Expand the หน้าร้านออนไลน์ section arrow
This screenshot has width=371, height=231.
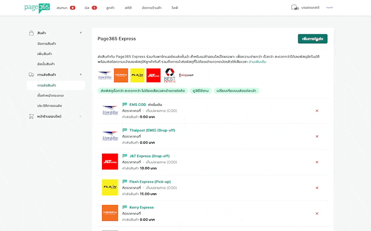[x=81, y=116]
